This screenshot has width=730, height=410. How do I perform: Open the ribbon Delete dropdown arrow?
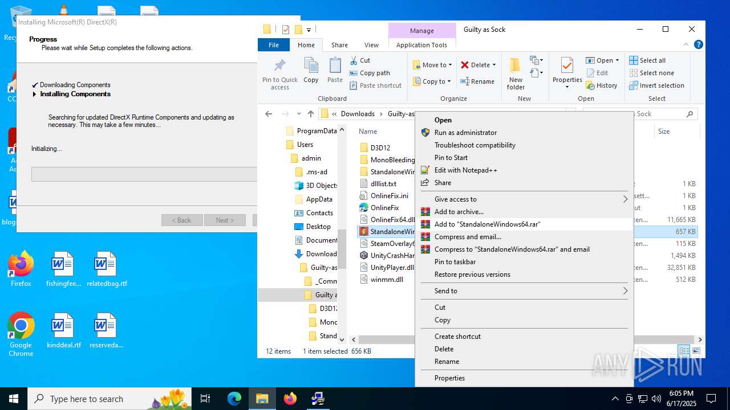coord(494,65)
